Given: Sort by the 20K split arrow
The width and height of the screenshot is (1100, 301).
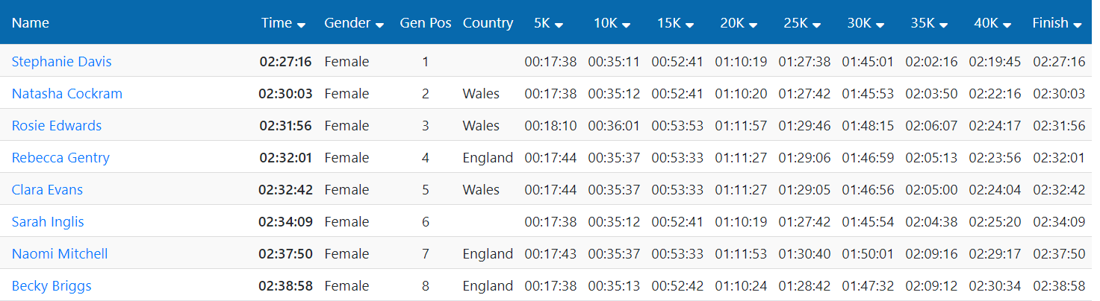Looking at the screenshot, I should coord(753,25).
